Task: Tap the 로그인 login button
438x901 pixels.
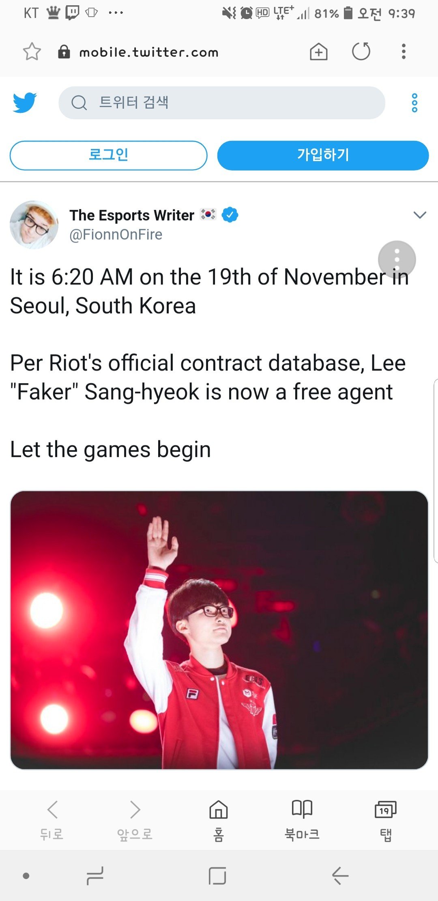Action: pyautogui.click(x=109, y=155)
